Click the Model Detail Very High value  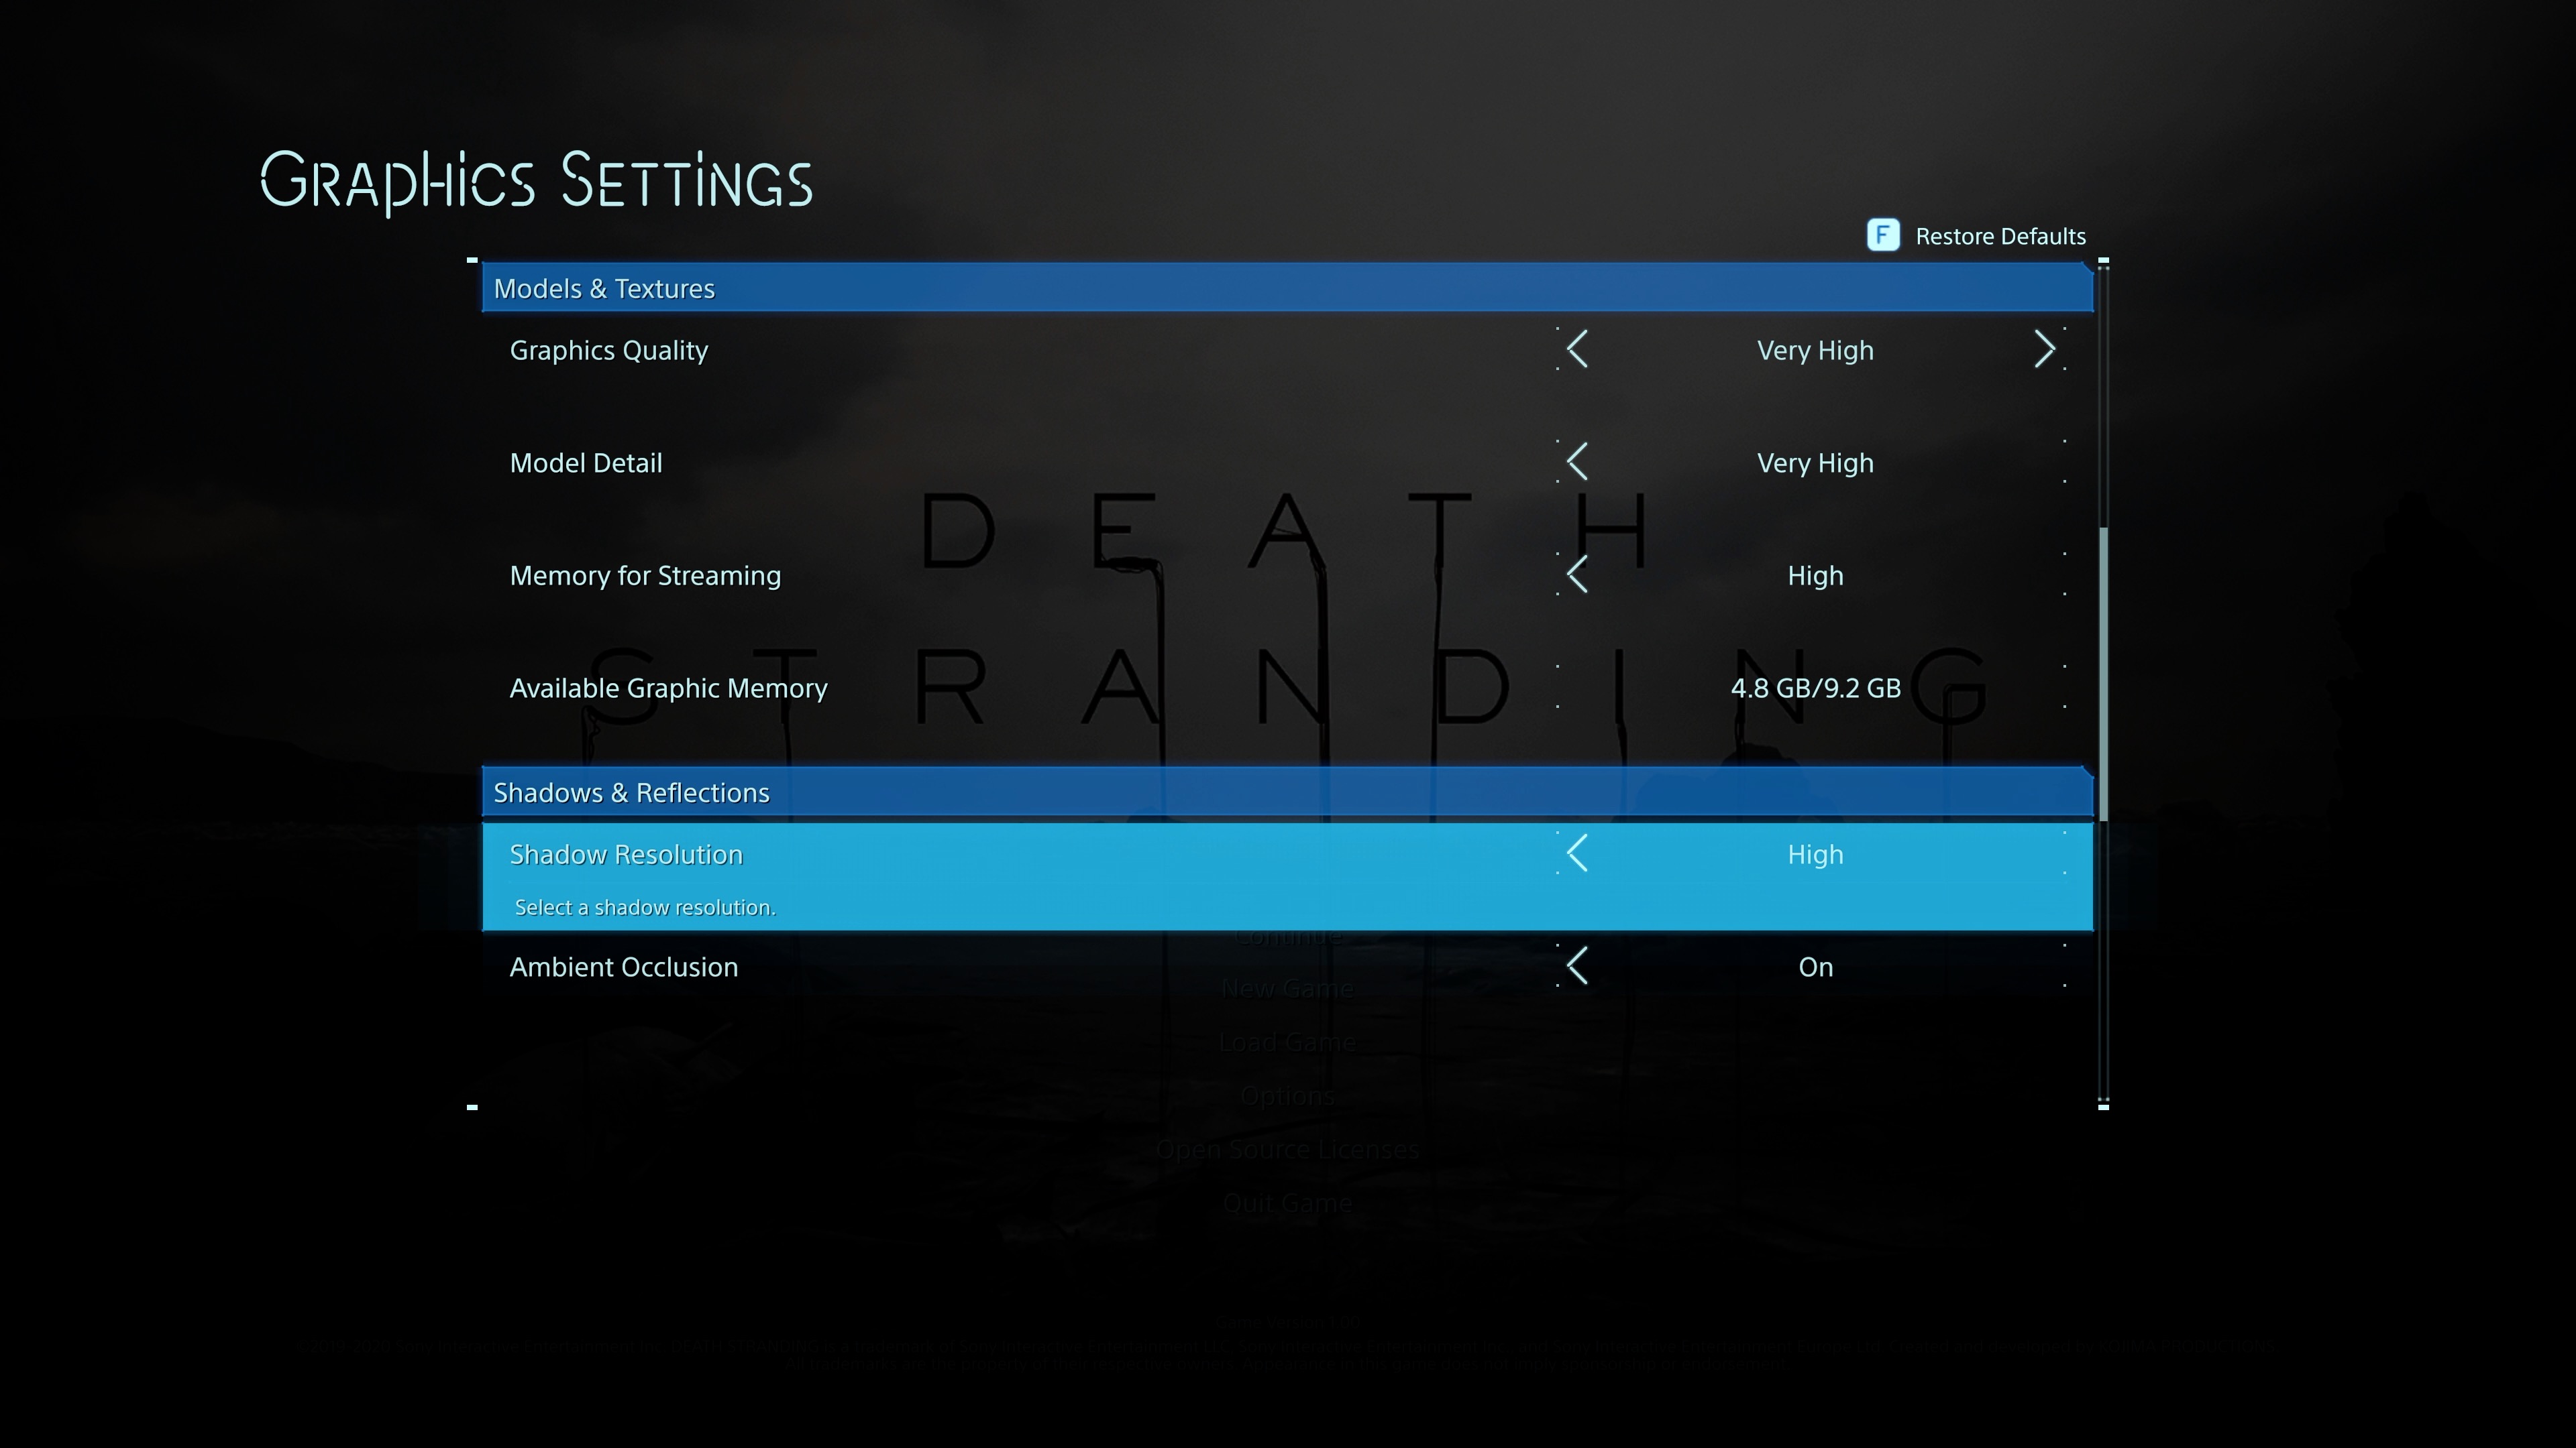pos(1815,463)
